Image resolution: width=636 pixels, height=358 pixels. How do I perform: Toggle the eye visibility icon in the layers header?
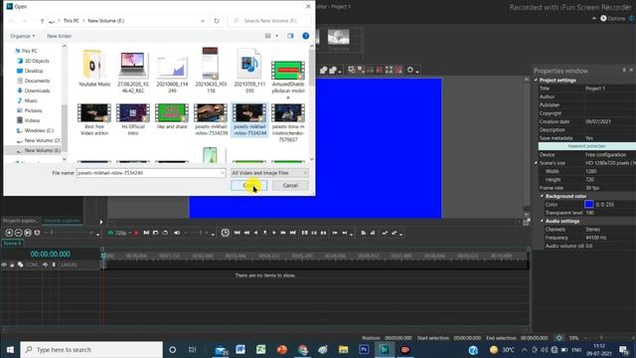point(4,265)
